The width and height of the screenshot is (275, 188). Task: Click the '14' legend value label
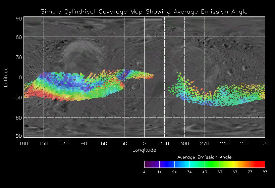point(159,172)
